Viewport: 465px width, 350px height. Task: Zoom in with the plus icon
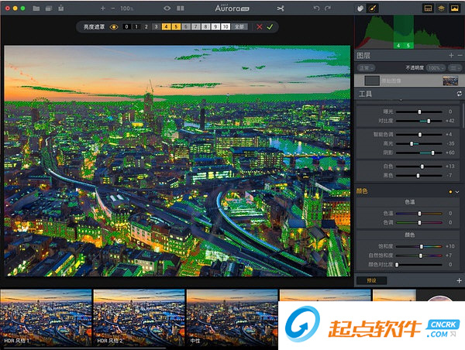102,9
